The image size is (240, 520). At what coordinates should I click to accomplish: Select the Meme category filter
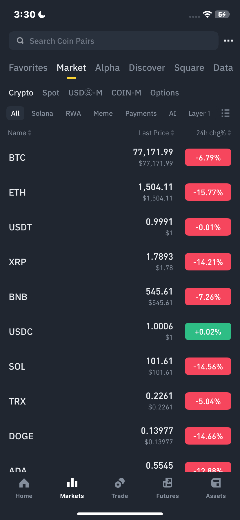(x=103, y=113)
